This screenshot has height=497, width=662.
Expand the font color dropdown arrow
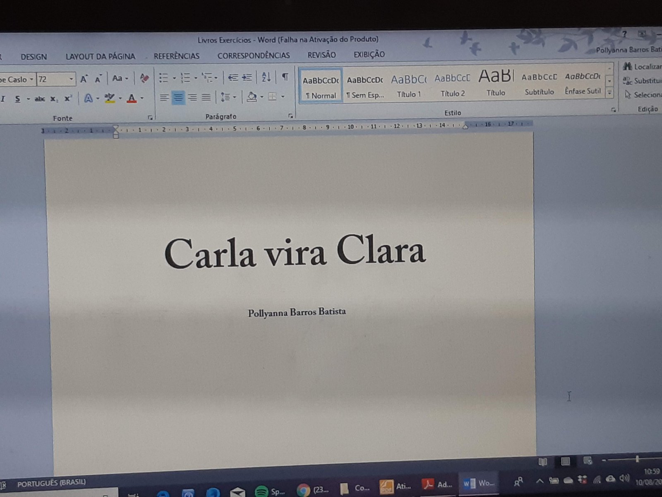(142, 98)
